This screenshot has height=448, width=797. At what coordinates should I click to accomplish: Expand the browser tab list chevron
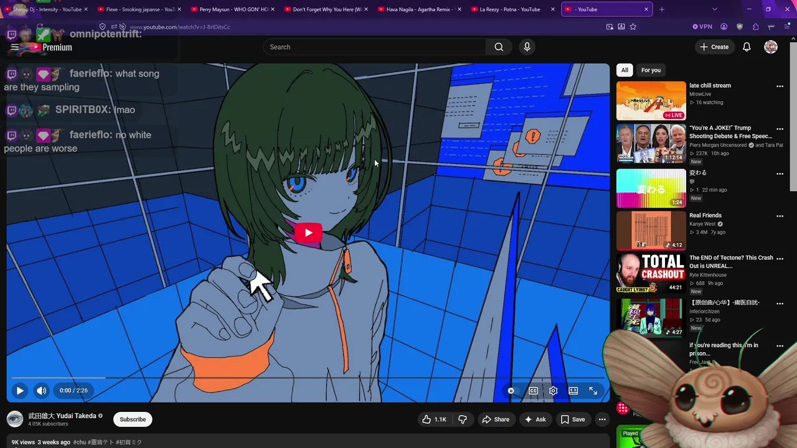714,9
